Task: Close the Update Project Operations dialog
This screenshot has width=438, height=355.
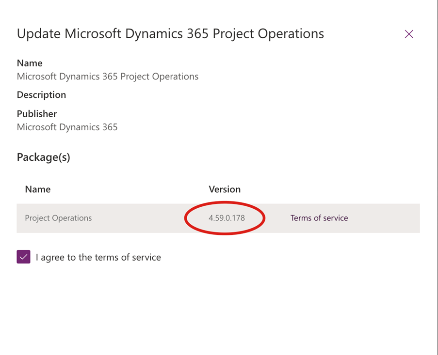Action: coord(409,34)
